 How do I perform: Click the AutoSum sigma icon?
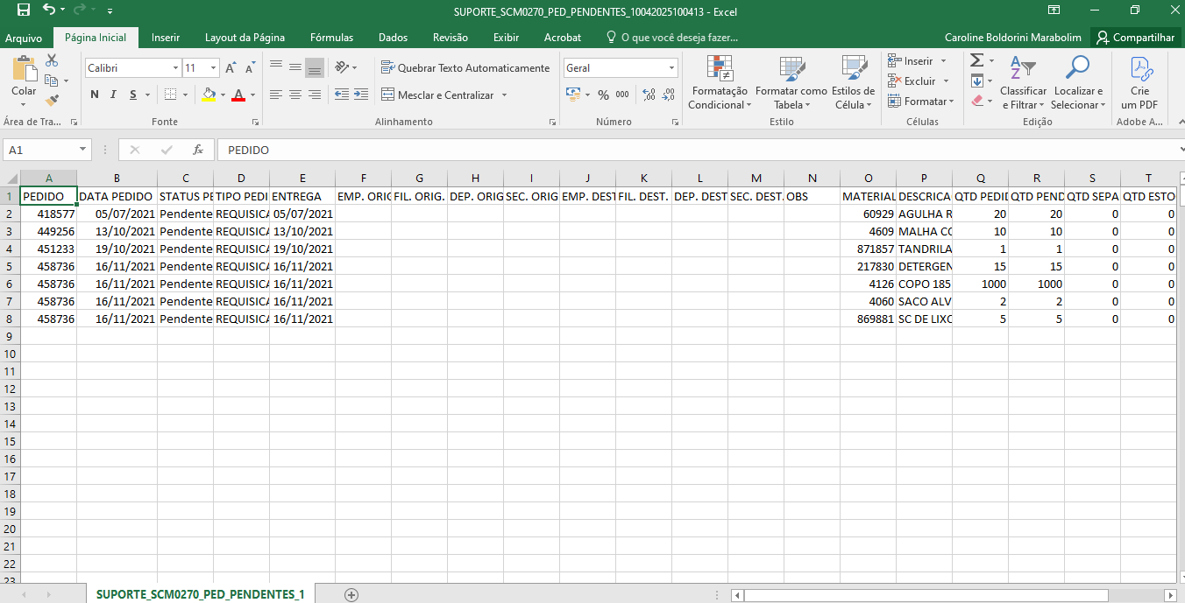tap(976, 60)
